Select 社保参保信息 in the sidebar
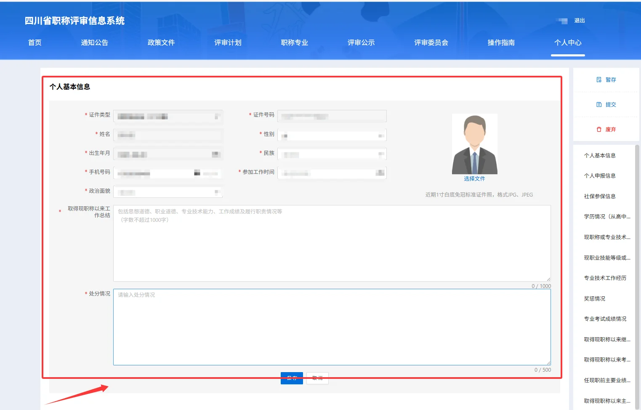The image size is (641, 410). tap(601, 196)
